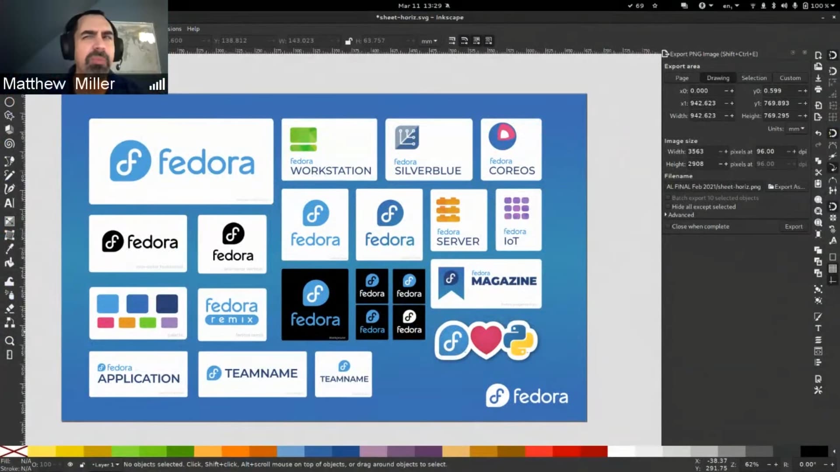Open the Export As file chooser
This screenshot has height=472, width=840.
[x=786, y=187]
